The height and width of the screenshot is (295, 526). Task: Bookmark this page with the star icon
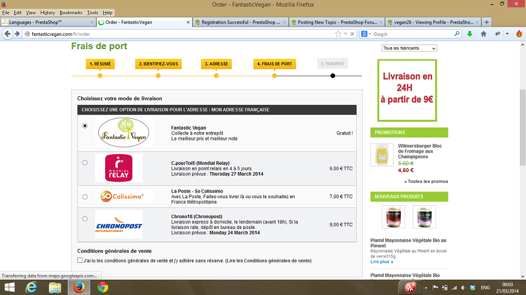[x=338, y=34]
